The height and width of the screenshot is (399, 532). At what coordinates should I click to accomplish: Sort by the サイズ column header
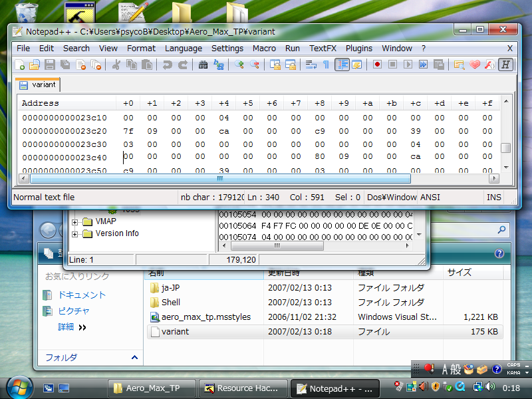click(473, 273)
